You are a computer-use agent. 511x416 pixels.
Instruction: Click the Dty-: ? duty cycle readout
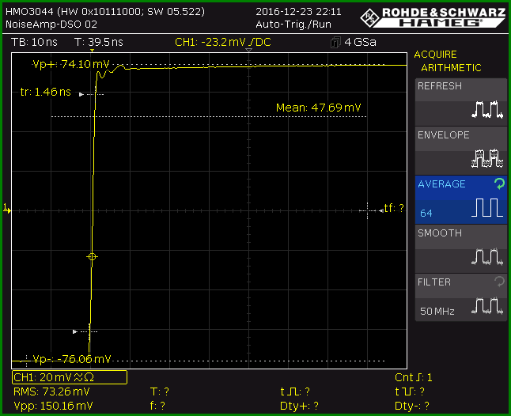[x=412, y=406]
